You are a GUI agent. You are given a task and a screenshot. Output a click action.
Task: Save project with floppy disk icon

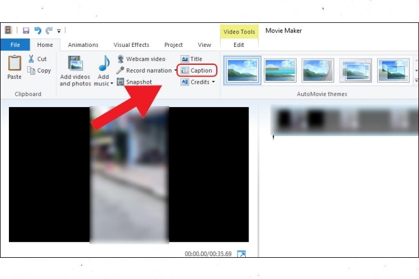click(26, 31)
